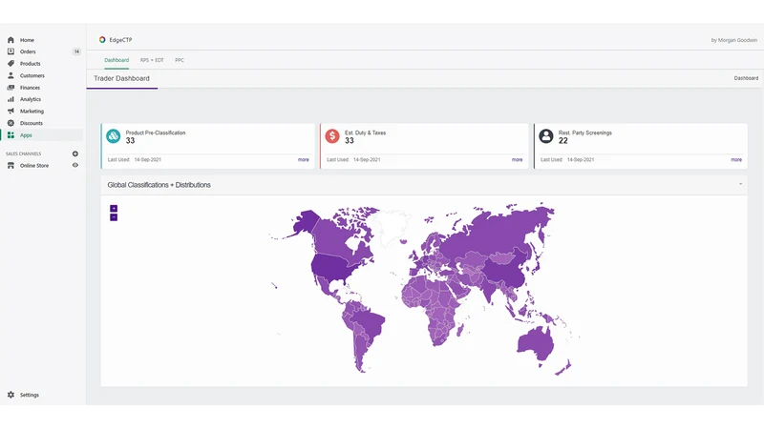Click the Orders inbox icon
The height and width of the screenshot is (429, 764).
click(11, 51)
